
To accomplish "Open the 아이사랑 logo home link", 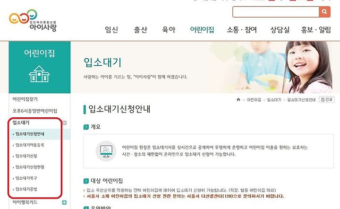I will pyautogui.click(x=33, y=20).
